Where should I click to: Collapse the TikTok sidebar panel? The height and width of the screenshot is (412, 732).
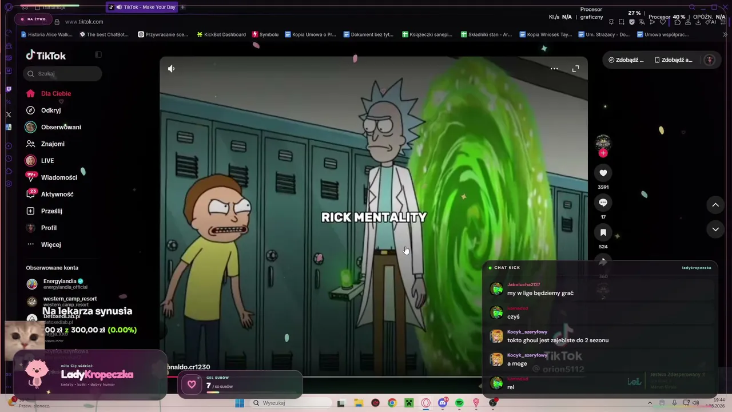[98, 55]
